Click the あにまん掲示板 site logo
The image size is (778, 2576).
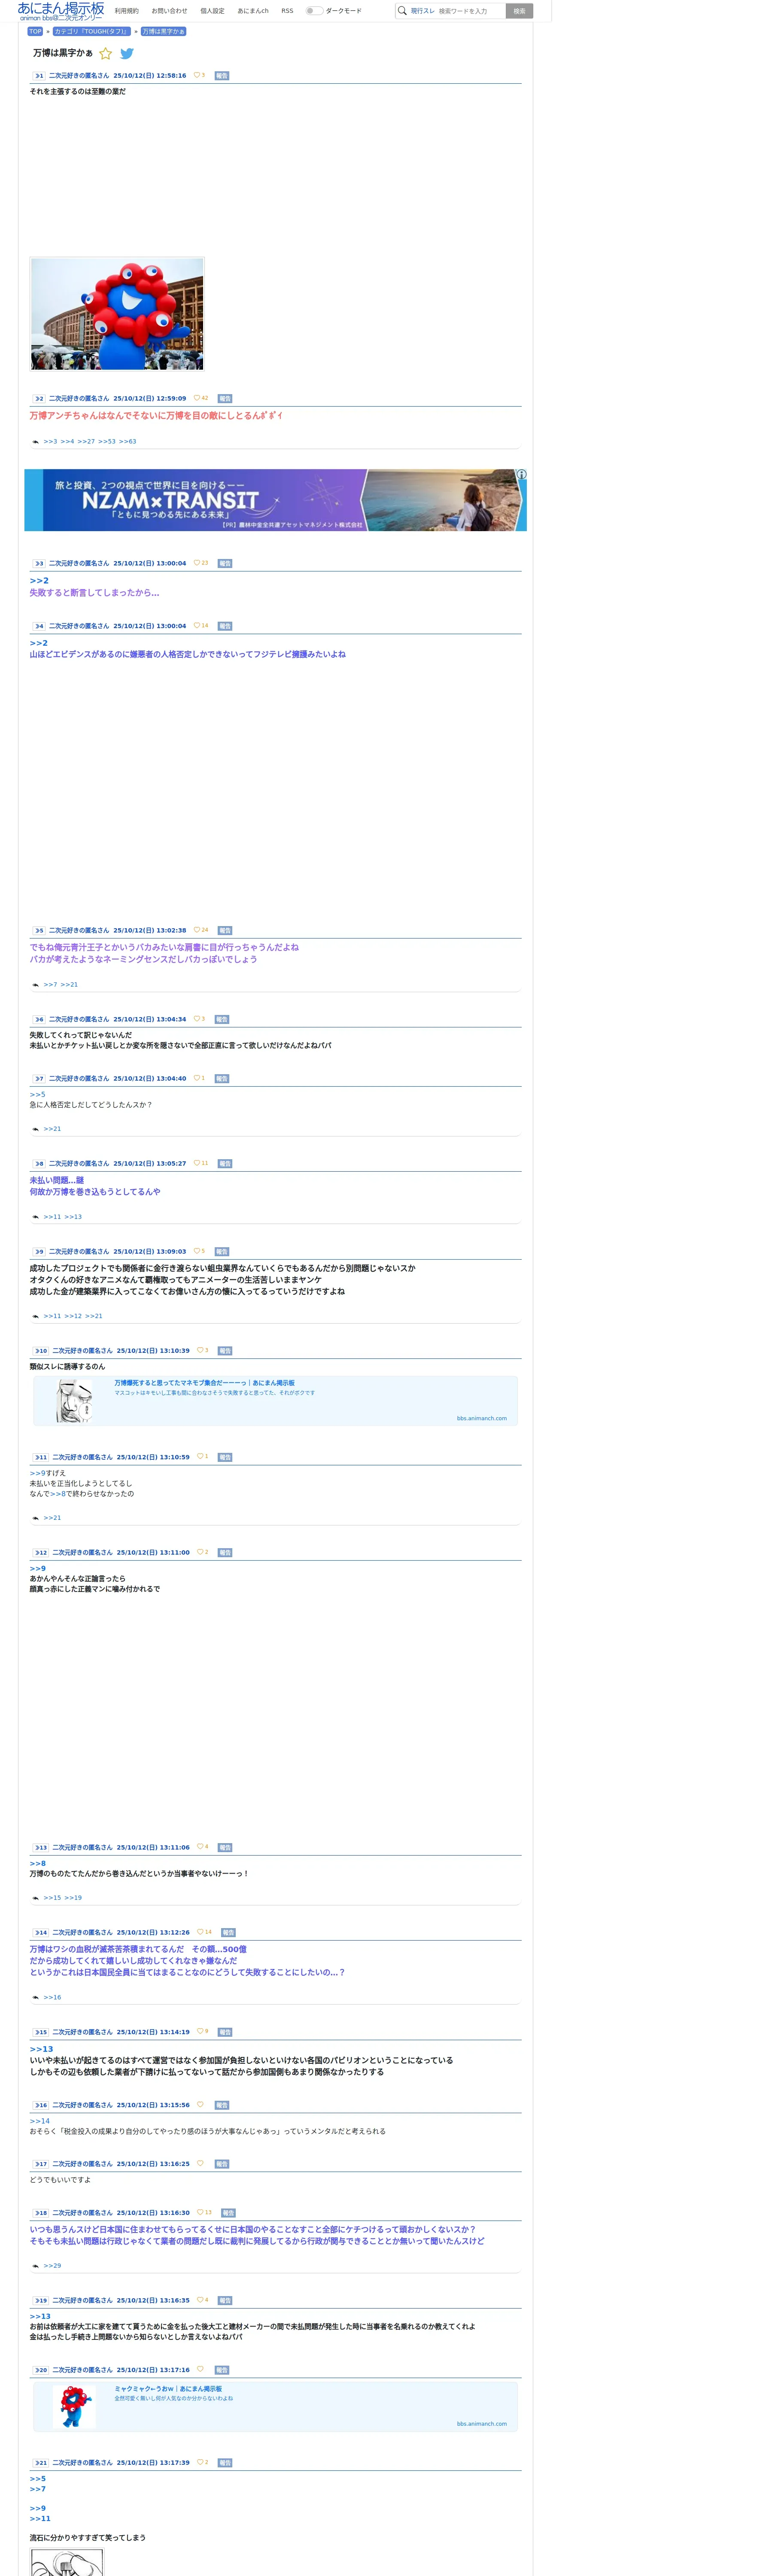(61, 11)
